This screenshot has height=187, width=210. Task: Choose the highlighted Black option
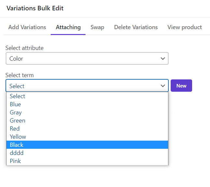pos(87,145)
